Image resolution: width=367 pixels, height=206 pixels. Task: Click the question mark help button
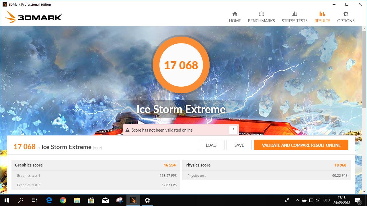click(234, 130)
